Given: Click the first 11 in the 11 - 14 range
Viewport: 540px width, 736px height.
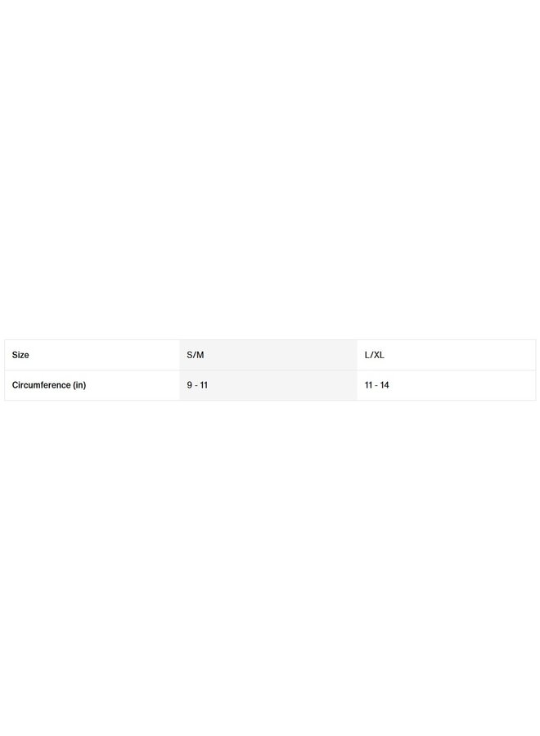Looking at the screenshot, I should [368, 385].
